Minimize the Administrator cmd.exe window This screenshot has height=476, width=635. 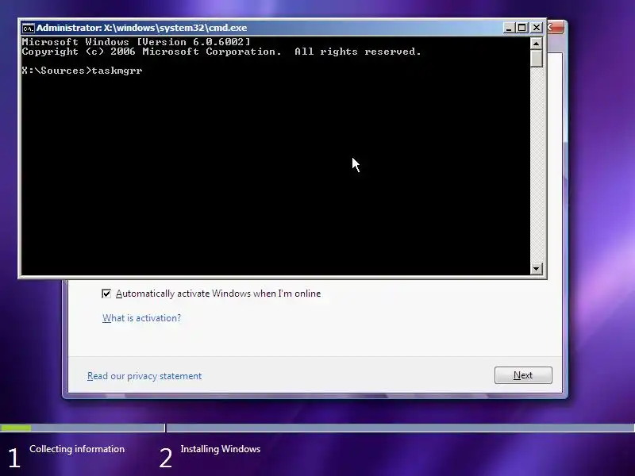point(509,28)
